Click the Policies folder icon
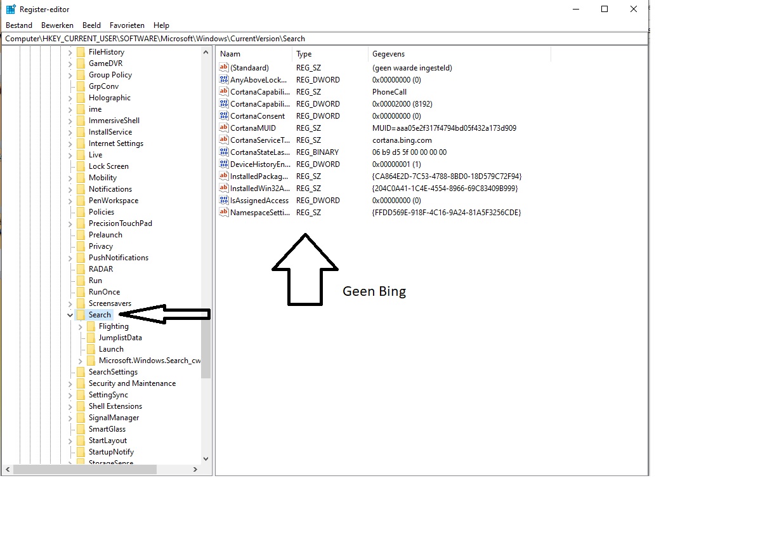784x551 pixels. [x=81, y=212]
